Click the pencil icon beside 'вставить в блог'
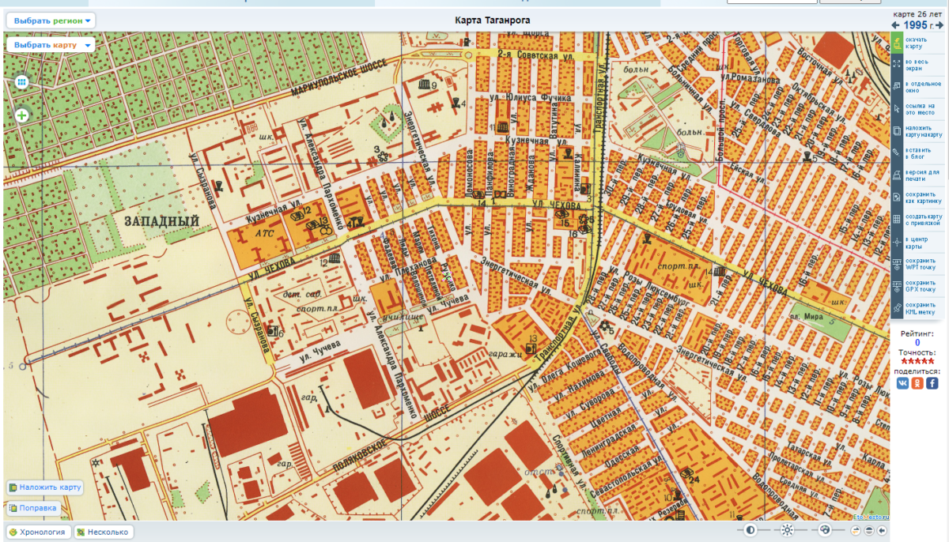The image size is (949, 542). coord(896,152)
